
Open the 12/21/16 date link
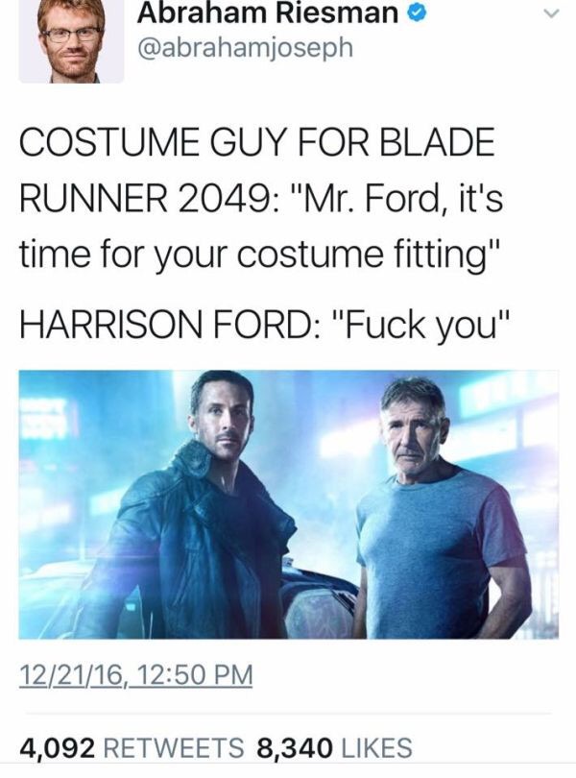click(x=71, y=675)
